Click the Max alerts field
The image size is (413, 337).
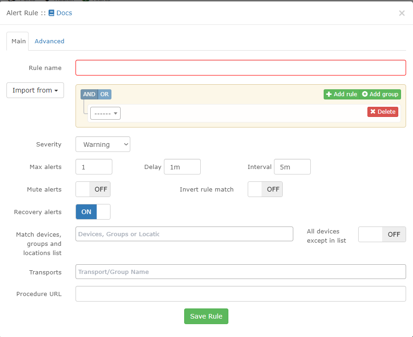click(x=94, y=167)
